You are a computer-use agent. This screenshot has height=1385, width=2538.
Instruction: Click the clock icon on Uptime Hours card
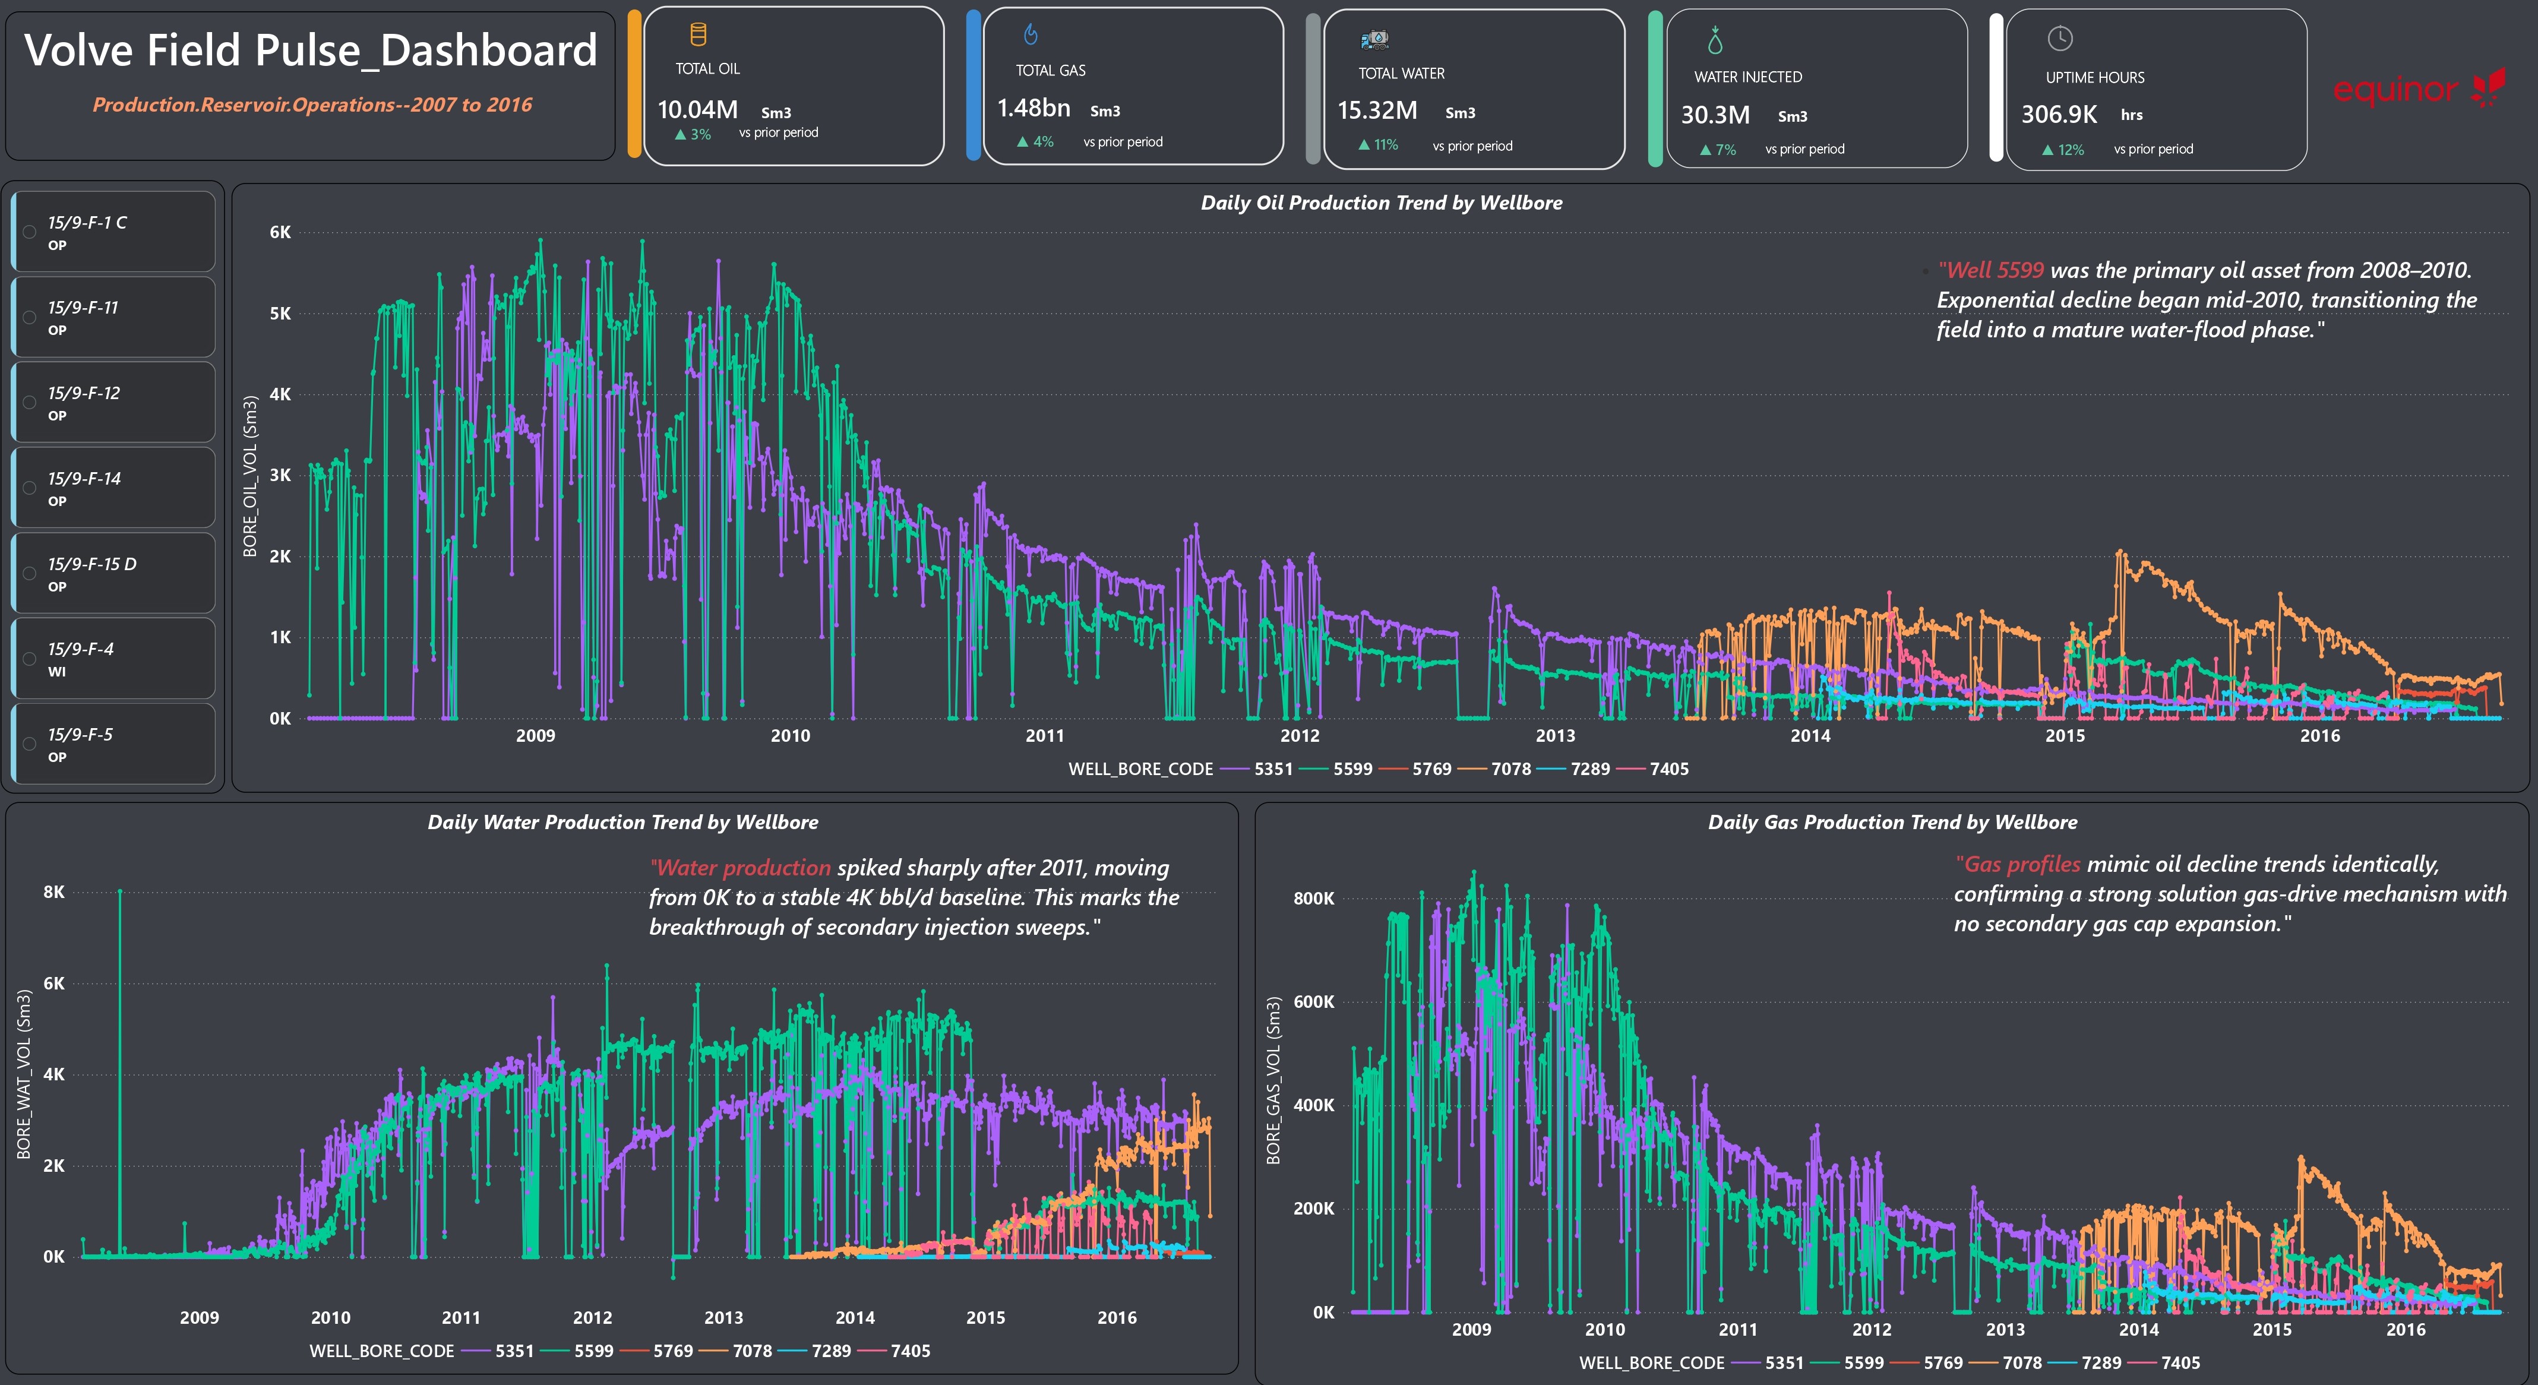(2060, 39)
